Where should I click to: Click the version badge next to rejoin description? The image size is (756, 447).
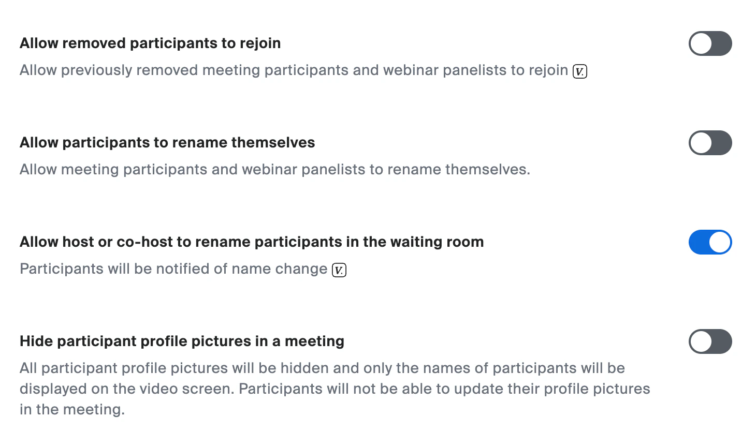[x=580, y=71]
